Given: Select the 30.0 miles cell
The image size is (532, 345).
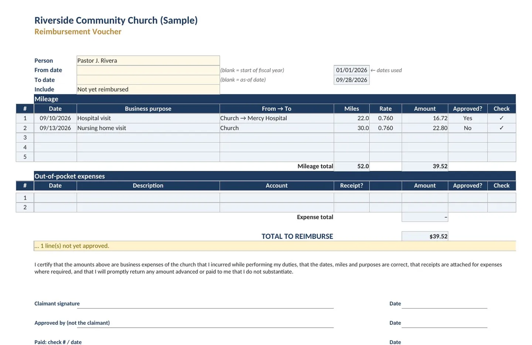Looking at the screenshot, I should tap(352, 128).
